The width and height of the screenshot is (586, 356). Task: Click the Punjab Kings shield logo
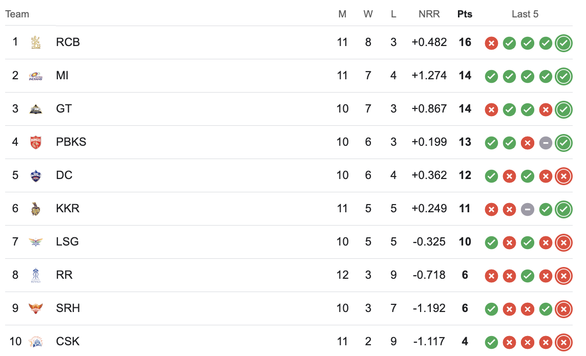click(35, 142)
